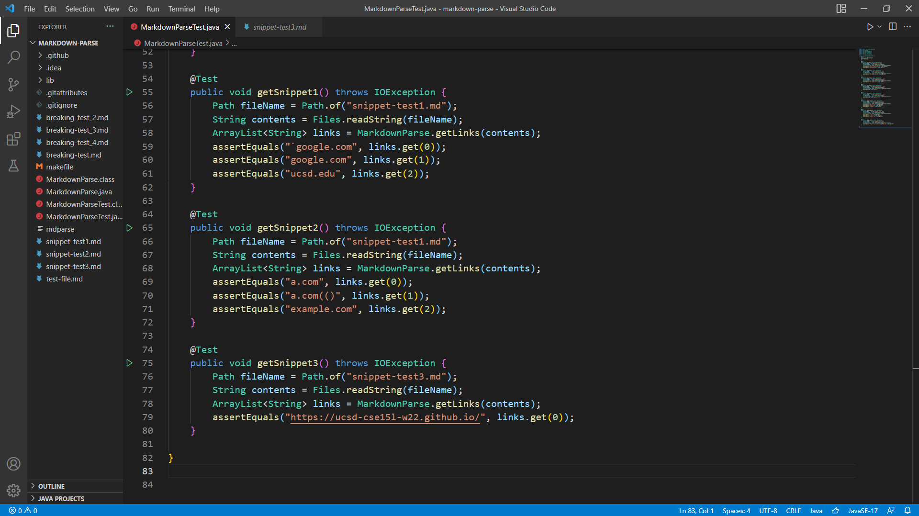
Task: Open the run options dropdown arrow
Action: 880,27
